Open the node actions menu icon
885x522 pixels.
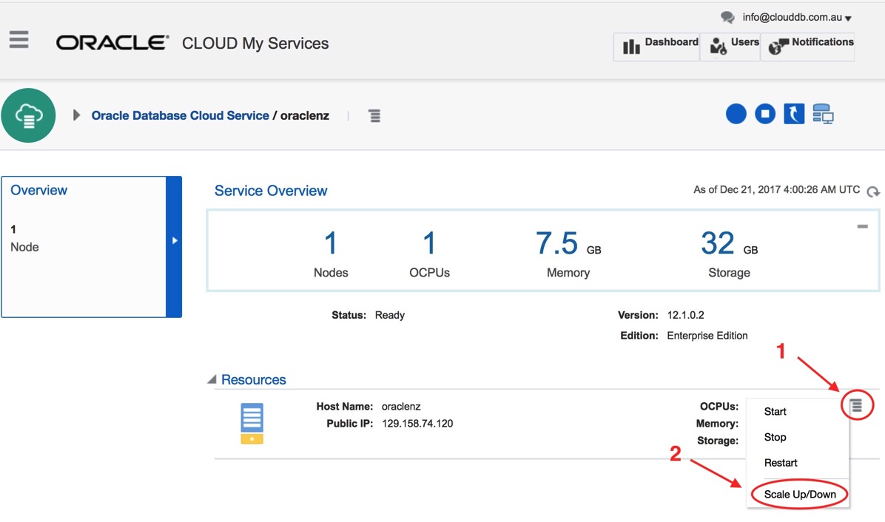856,405
